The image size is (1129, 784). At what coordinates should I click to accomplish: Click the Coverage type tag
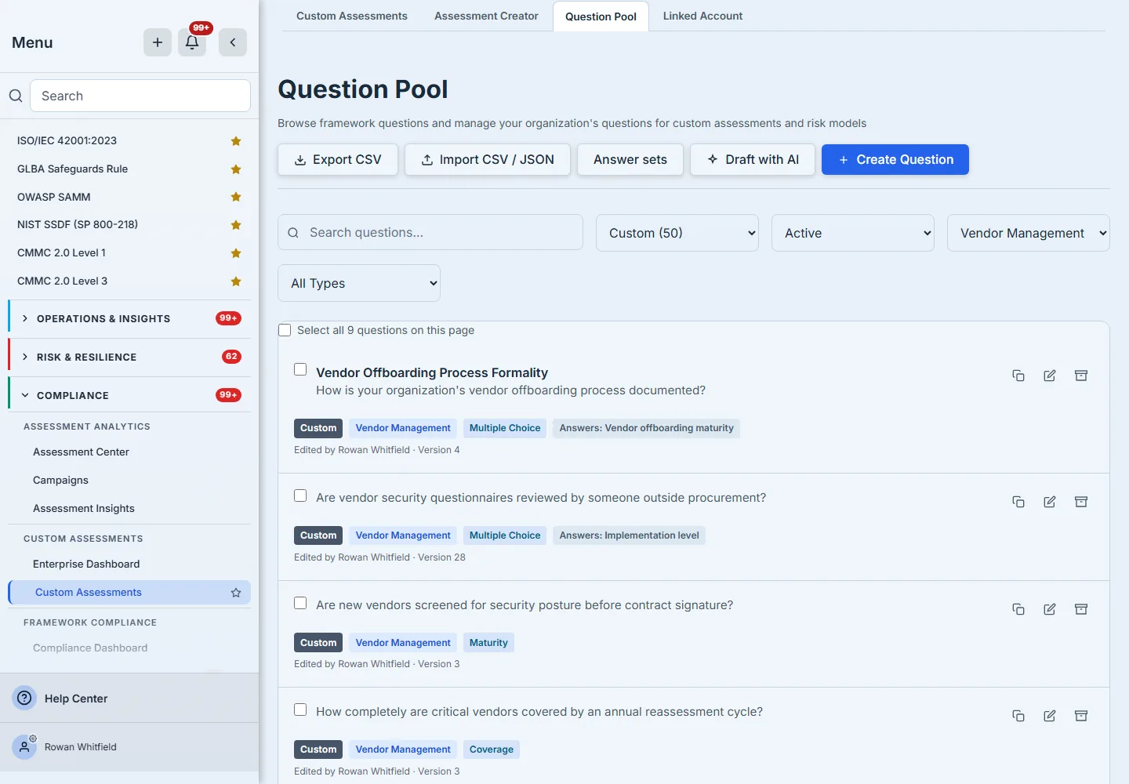[x=491, y=750]
